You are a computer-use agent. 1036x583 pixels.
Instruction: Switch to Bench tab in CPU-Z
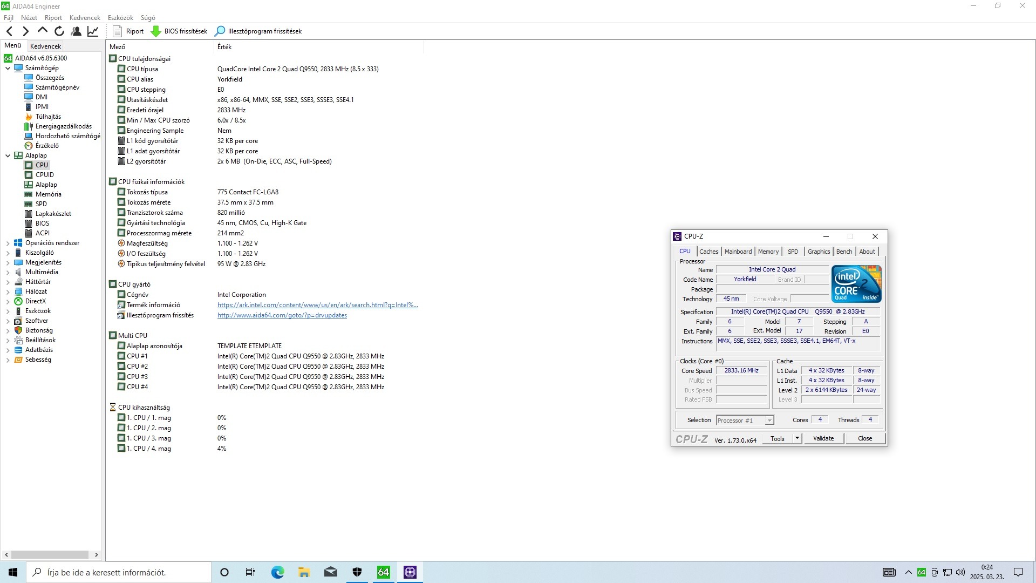pyautogui.click(x=844, y=252)
